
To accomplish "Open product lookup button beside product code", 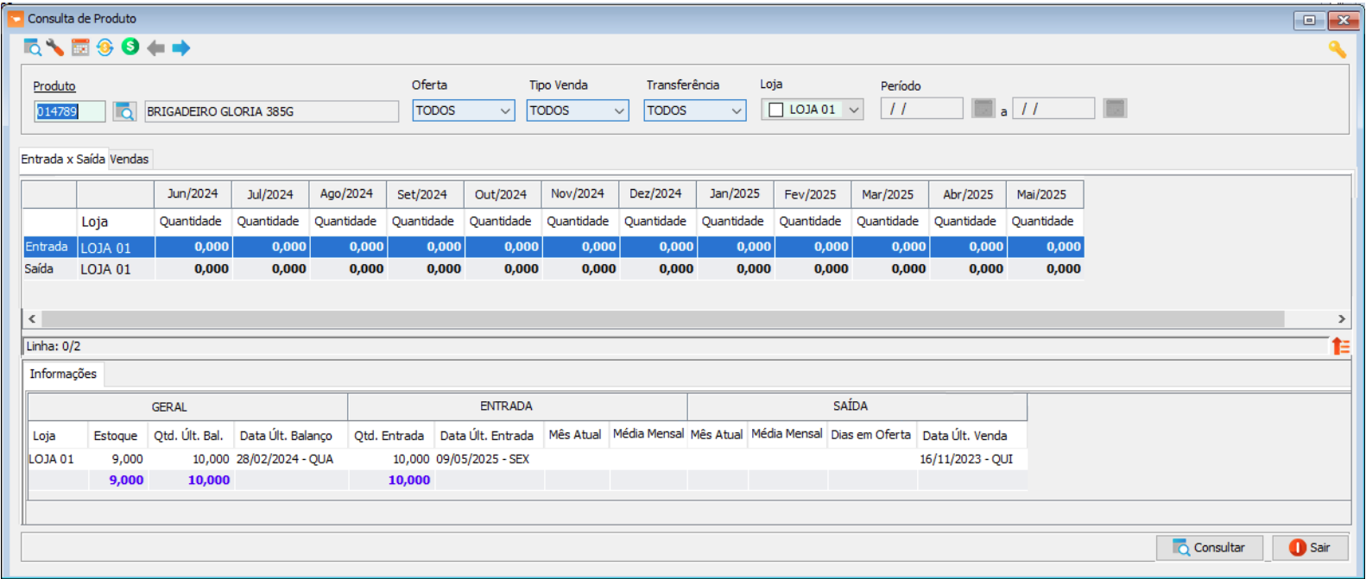I will tap(125, 111).
